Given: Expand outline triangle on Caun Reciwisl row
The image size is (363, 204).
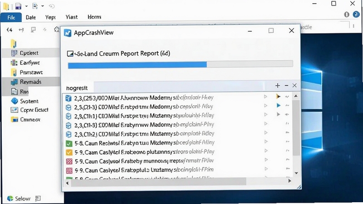Looking at the screenshot, I should (266, 141).
